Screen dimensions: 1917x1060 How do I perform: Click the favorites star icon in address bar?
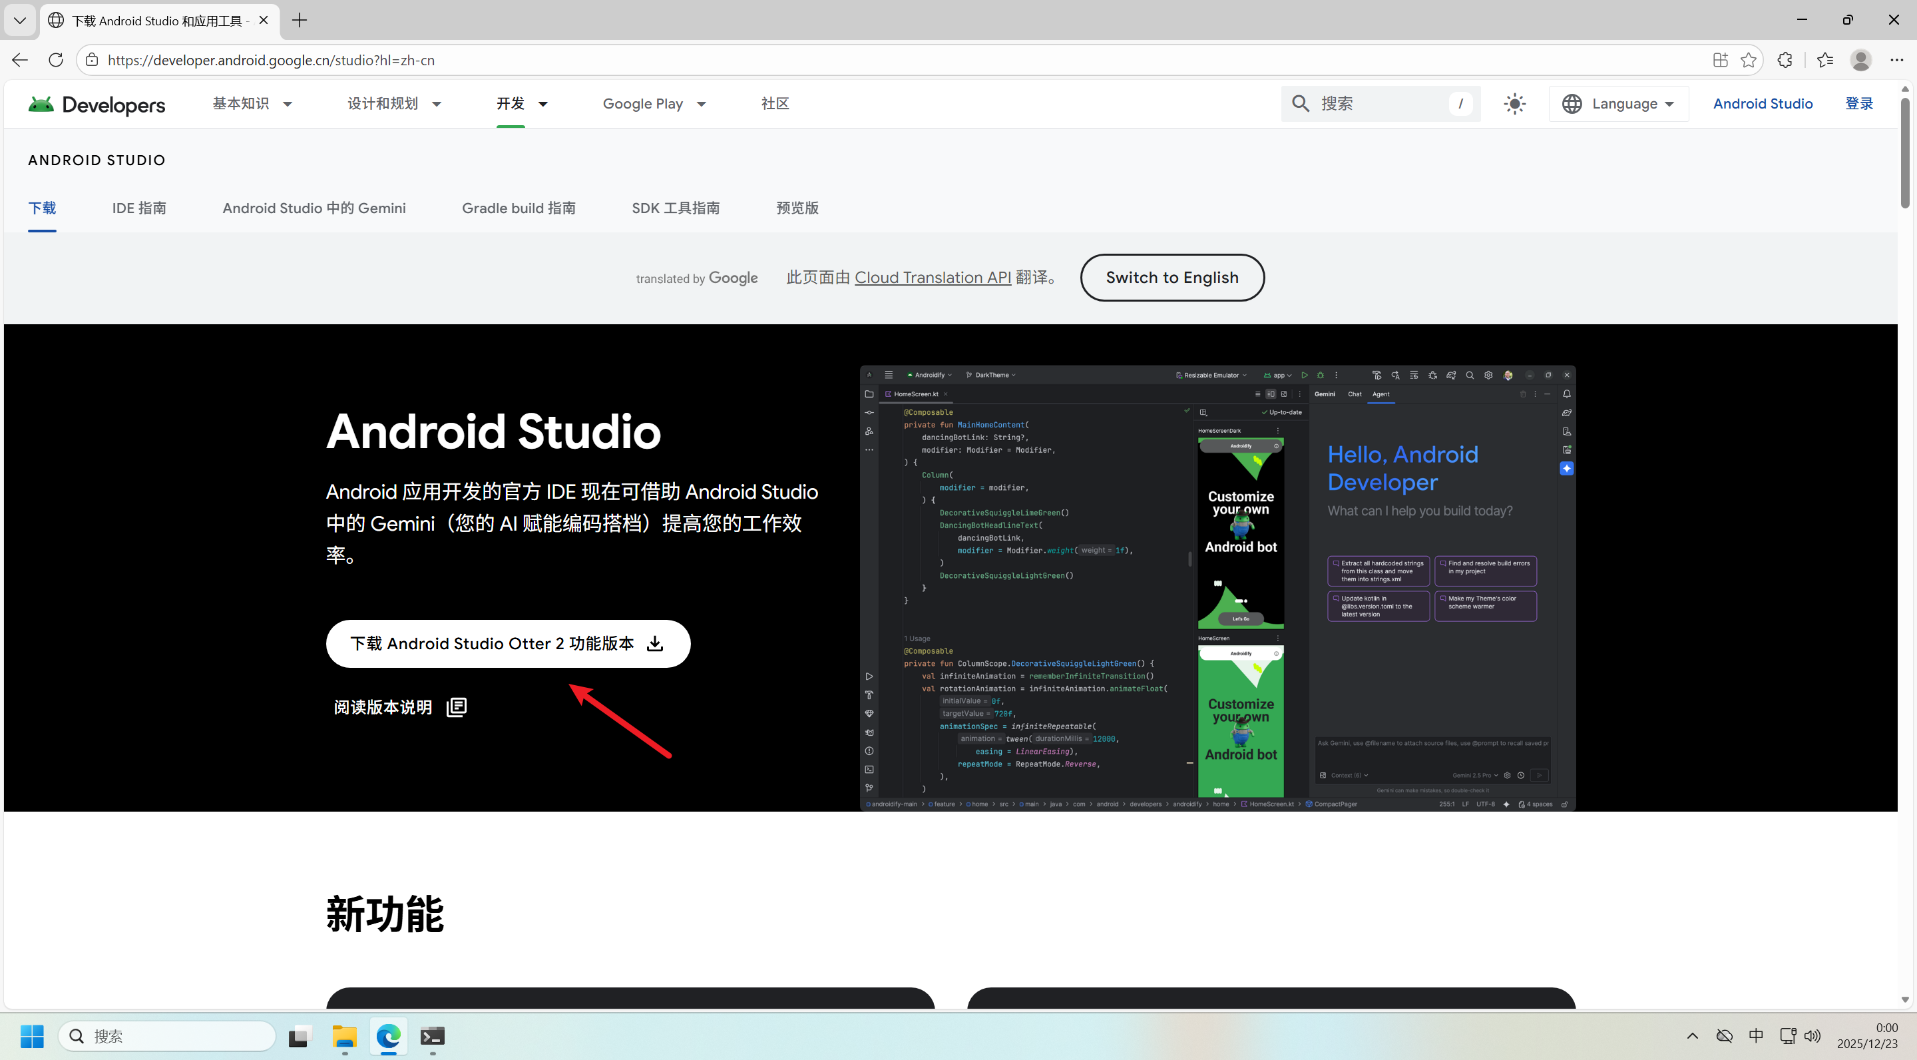(x=1748, y=59)
